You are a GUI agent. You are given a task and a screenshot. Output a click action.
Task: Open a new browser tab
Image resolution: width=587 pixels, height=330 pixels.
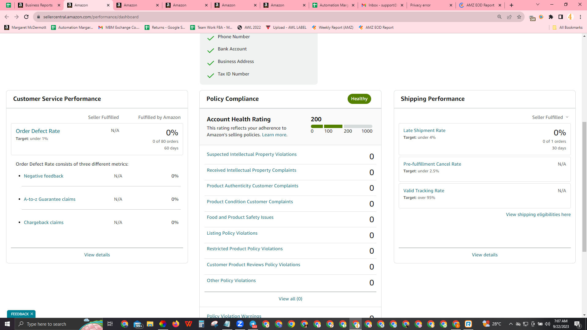[511, 5]
